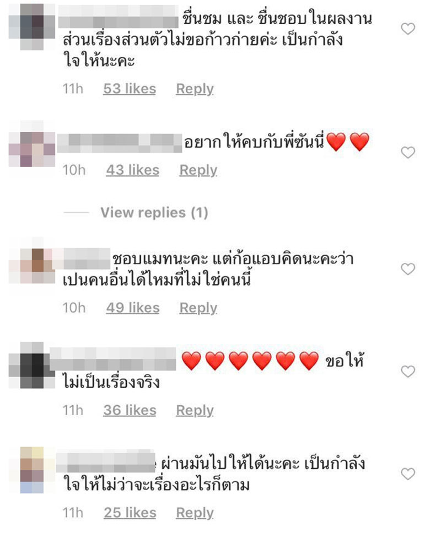Viewport: 441px width, 537px height.
Task: Reply to the 43 likes comment
Action: coord(198,170)
